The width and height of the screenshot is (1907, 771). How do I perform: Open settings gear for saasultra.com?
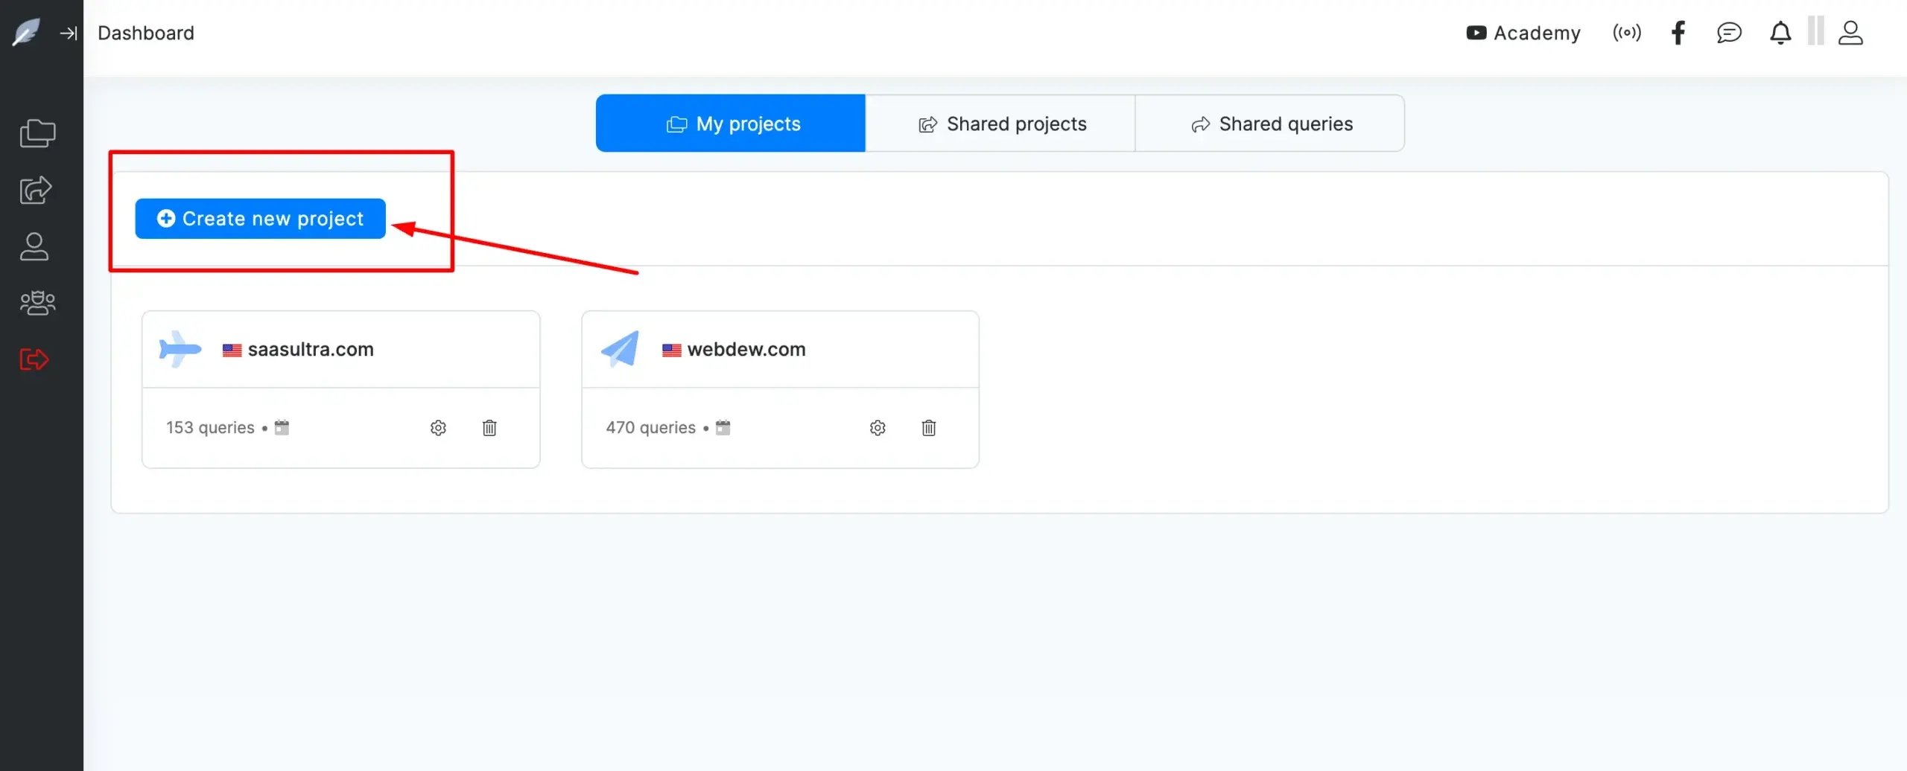point(438,428)
